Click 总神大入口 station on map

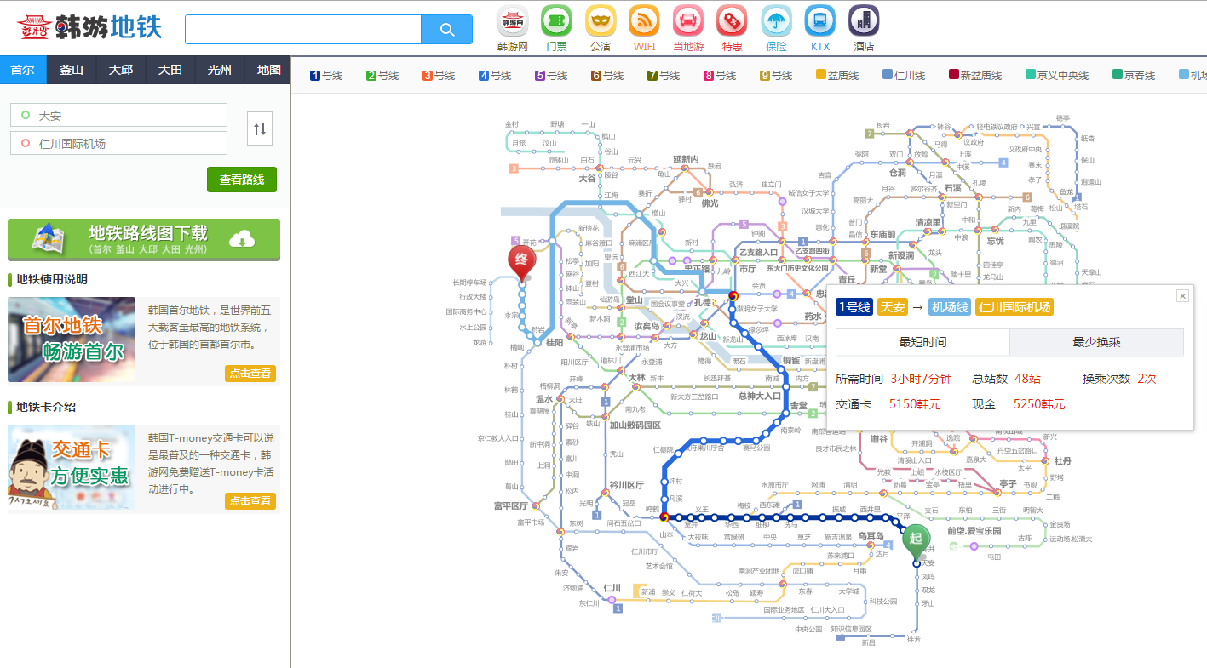[760, 396]
